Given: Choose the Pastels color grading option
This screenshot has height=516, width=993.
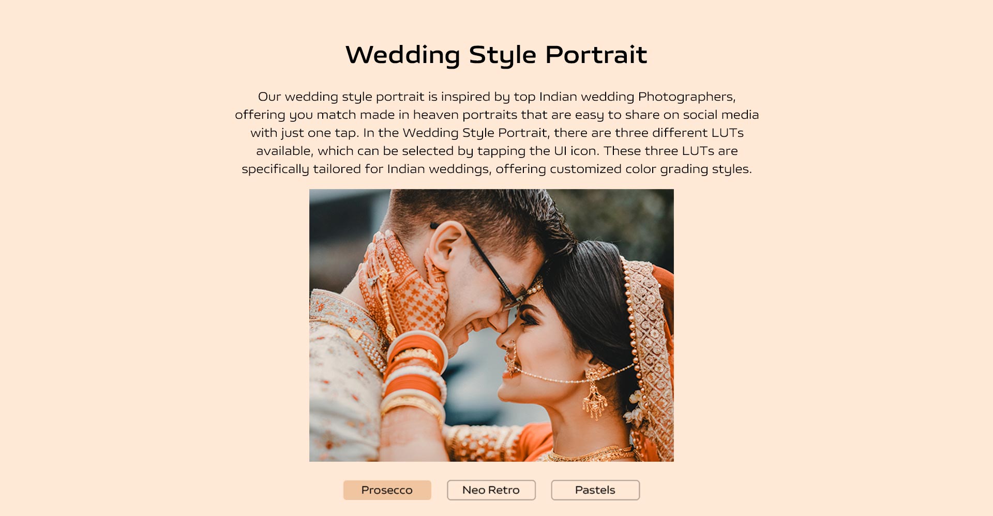Looking at the screenshot, I should coord(595,490).
